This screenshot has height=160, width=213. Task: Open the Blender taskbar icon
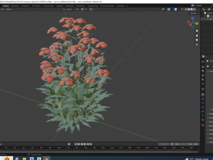[47, 159]
